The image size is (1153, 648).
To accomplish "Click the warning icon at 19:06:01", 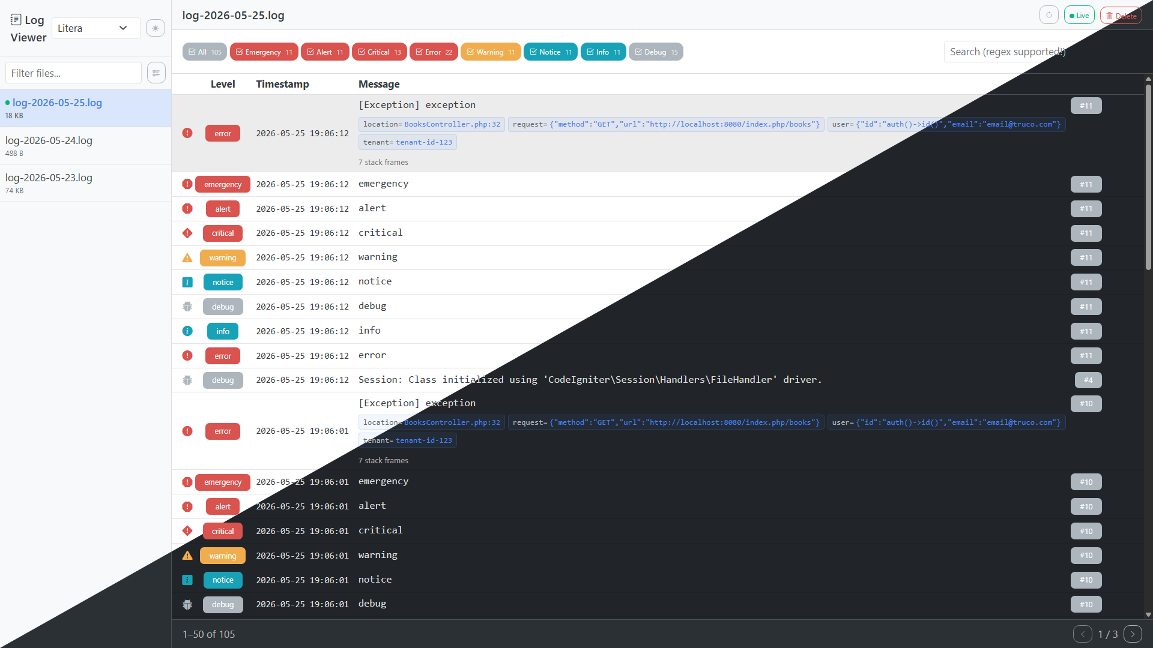I will pyautogui.click(x=187, y=556).
